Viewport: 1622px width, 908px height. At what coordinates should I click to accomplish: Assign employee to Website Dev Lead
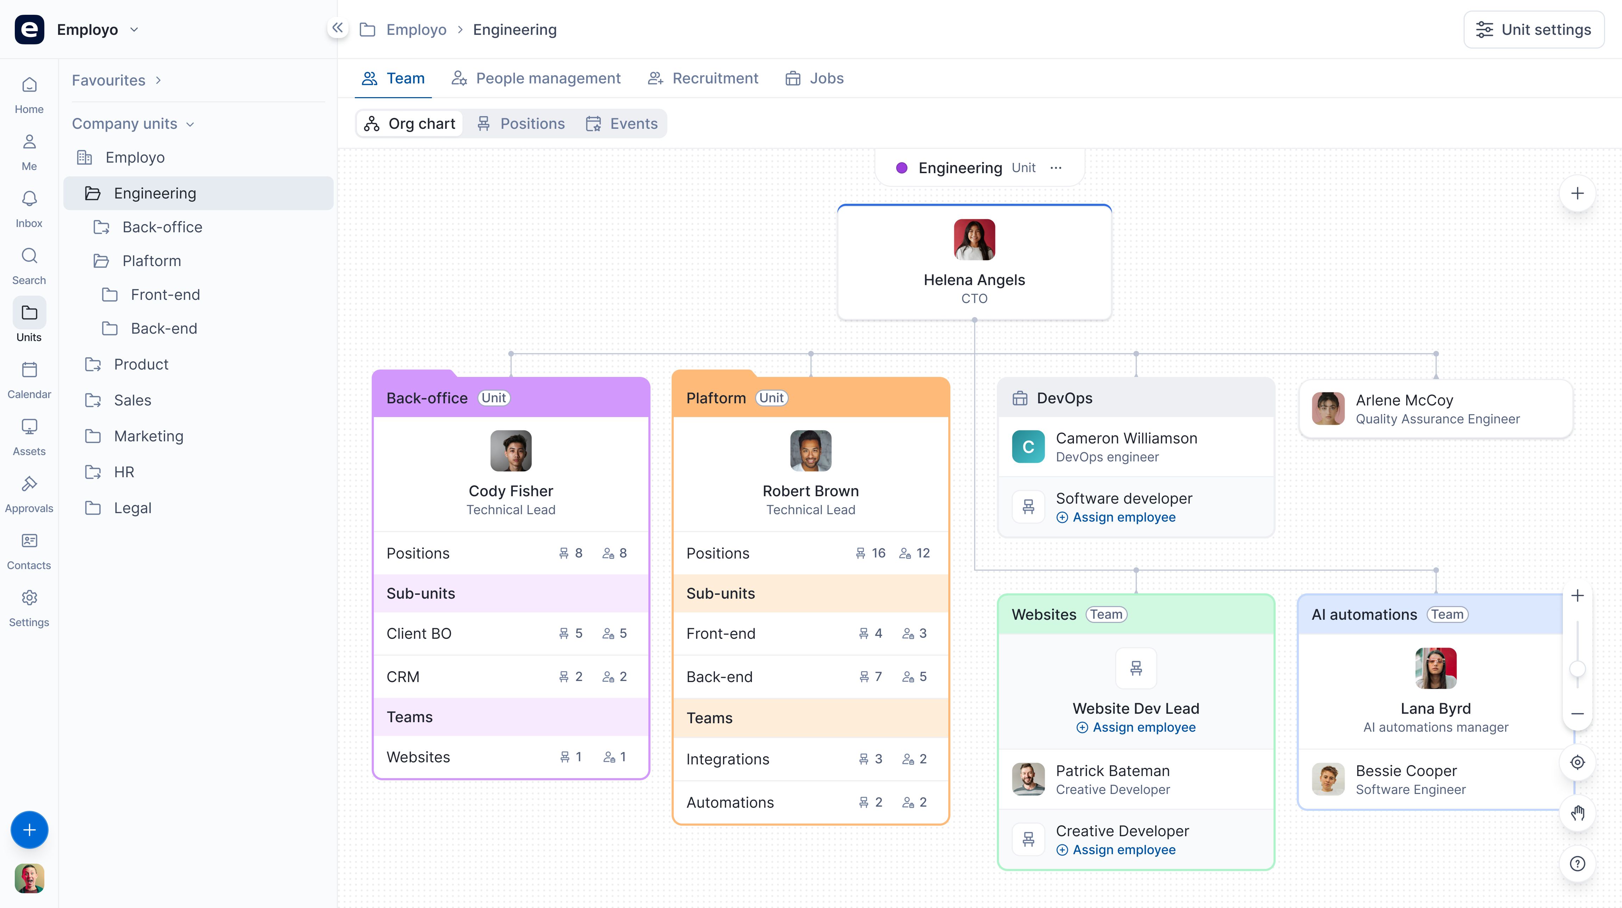tap(1136, 727)
